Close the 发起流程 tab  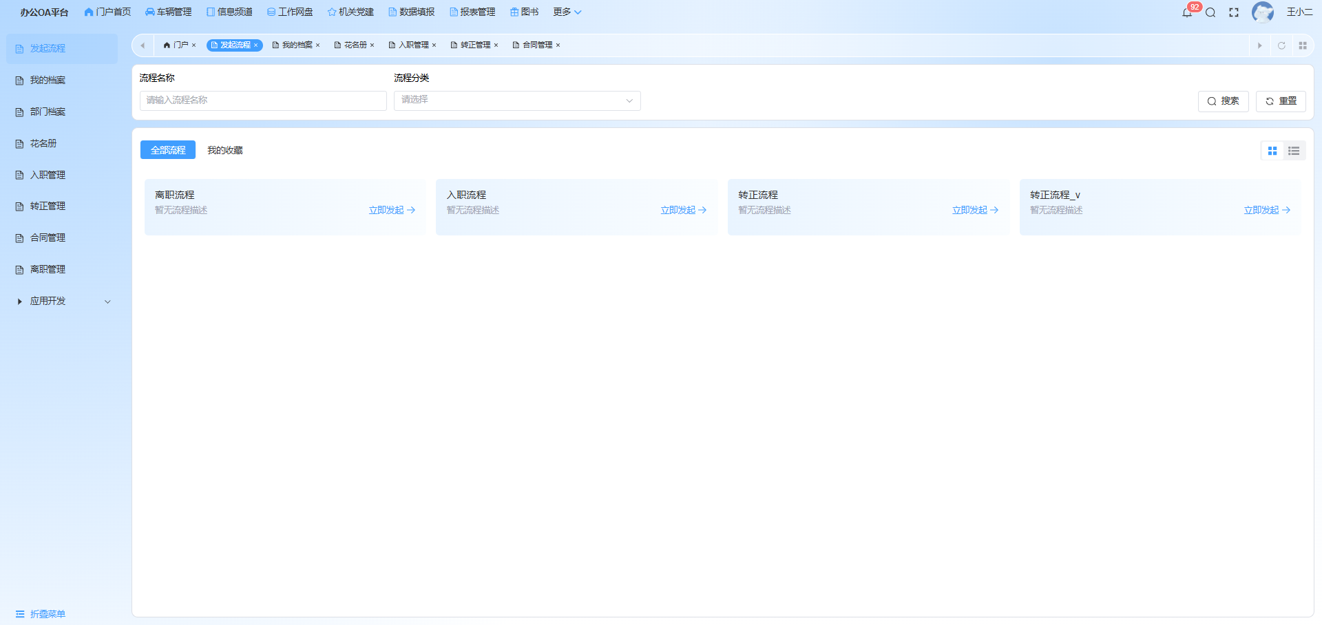(x=255, y=45)
